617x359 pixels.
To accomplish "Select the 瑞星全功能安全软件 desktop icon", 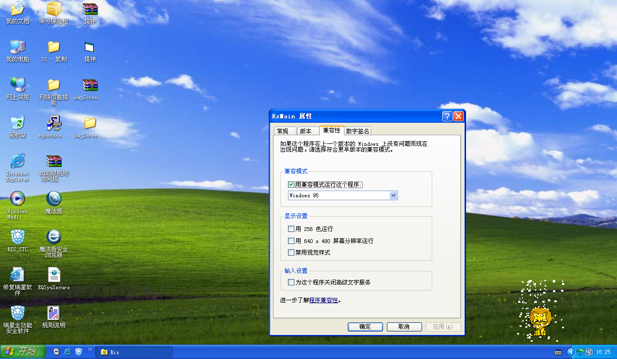I will [x=17, y=320].
